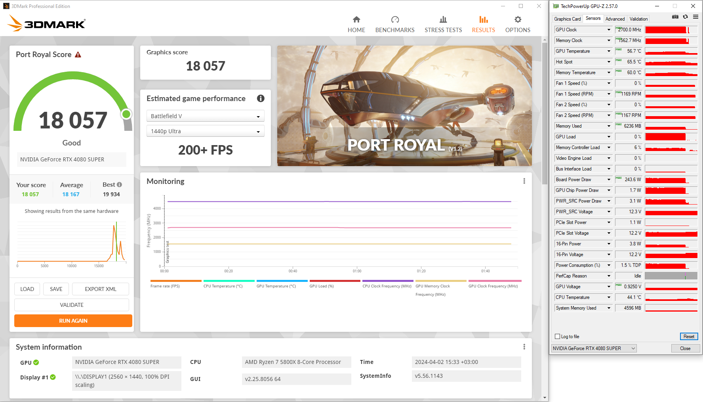Click the LOAD button
The height and width of the screenshot is (402, 703).
click(27, 289)
